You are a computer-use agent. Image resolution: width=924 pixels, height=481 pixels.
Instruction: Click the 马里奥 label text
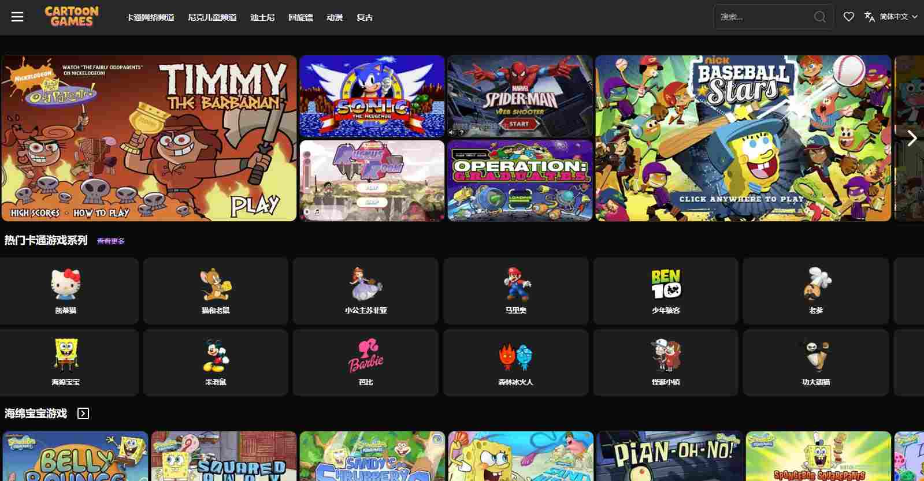[x=516, y=310]
